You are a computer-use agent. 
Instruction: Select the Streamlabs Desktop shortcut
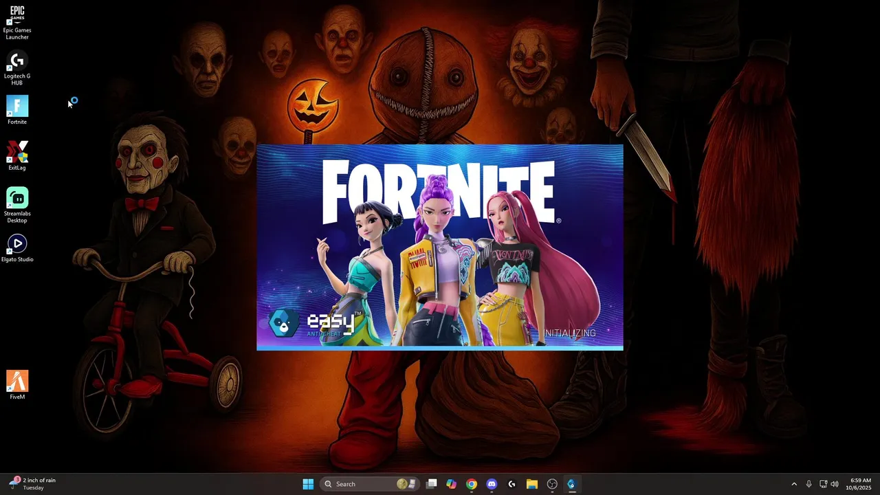pos(17,205)
